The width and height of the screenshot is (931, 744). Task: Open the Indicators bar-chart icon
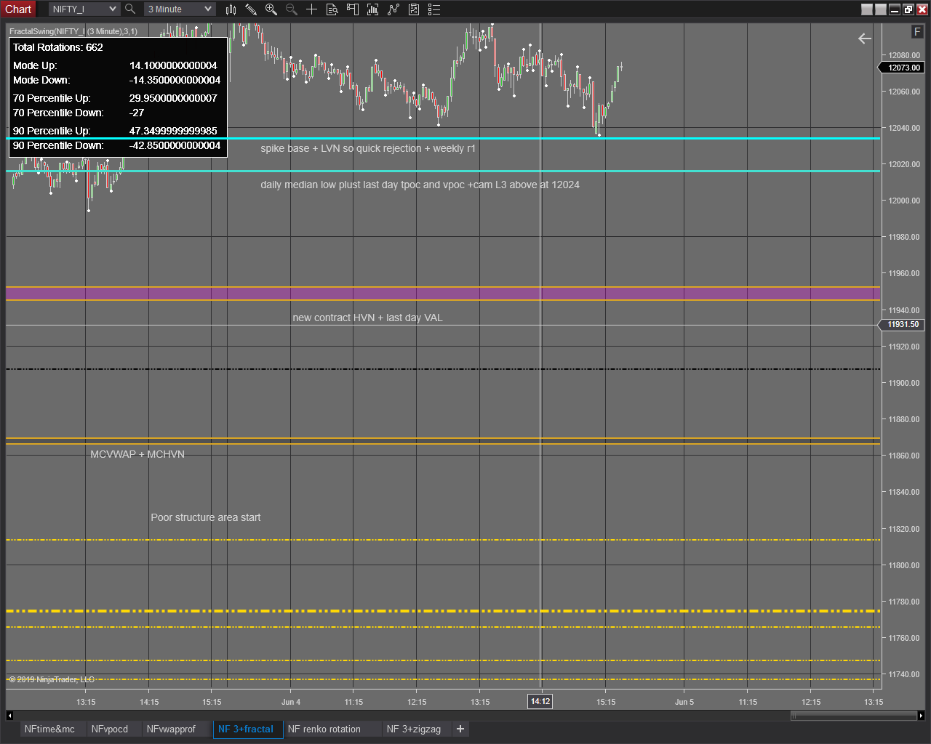pyautogui.click(x=373, y=9)
